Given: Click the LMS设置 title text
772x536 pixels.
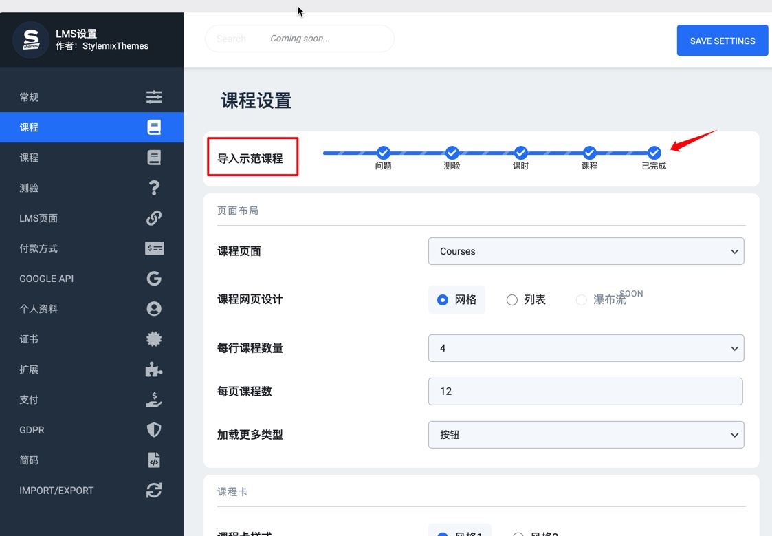Looking at the screenshot, I should coord(76,34).
